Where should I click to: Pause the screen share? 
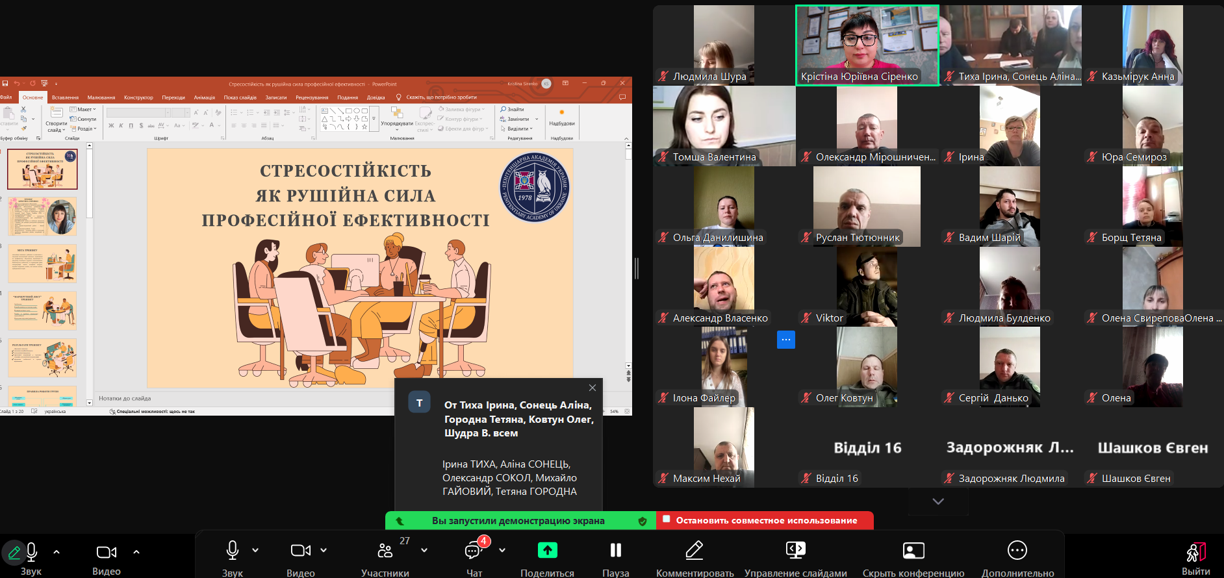(615, 551)
